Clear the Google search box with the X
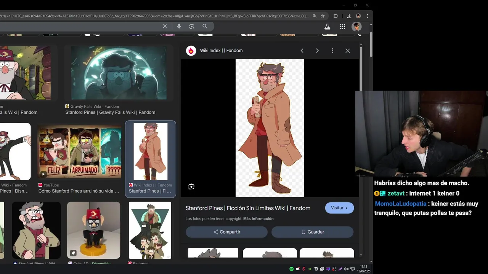The width and height of the screenshot is (488, 274). tap(165, 26)
